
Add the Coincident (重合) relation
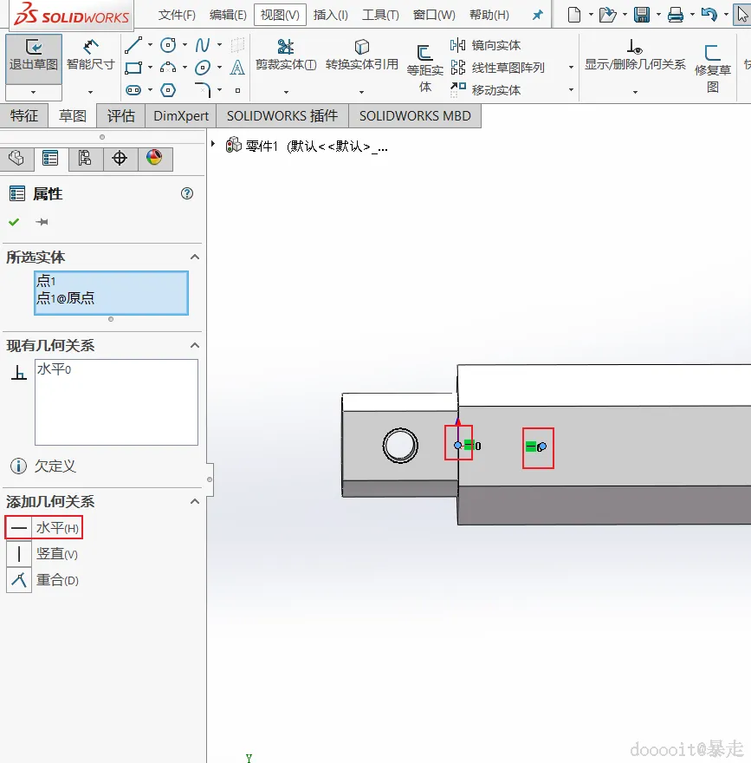click(42, 580)
